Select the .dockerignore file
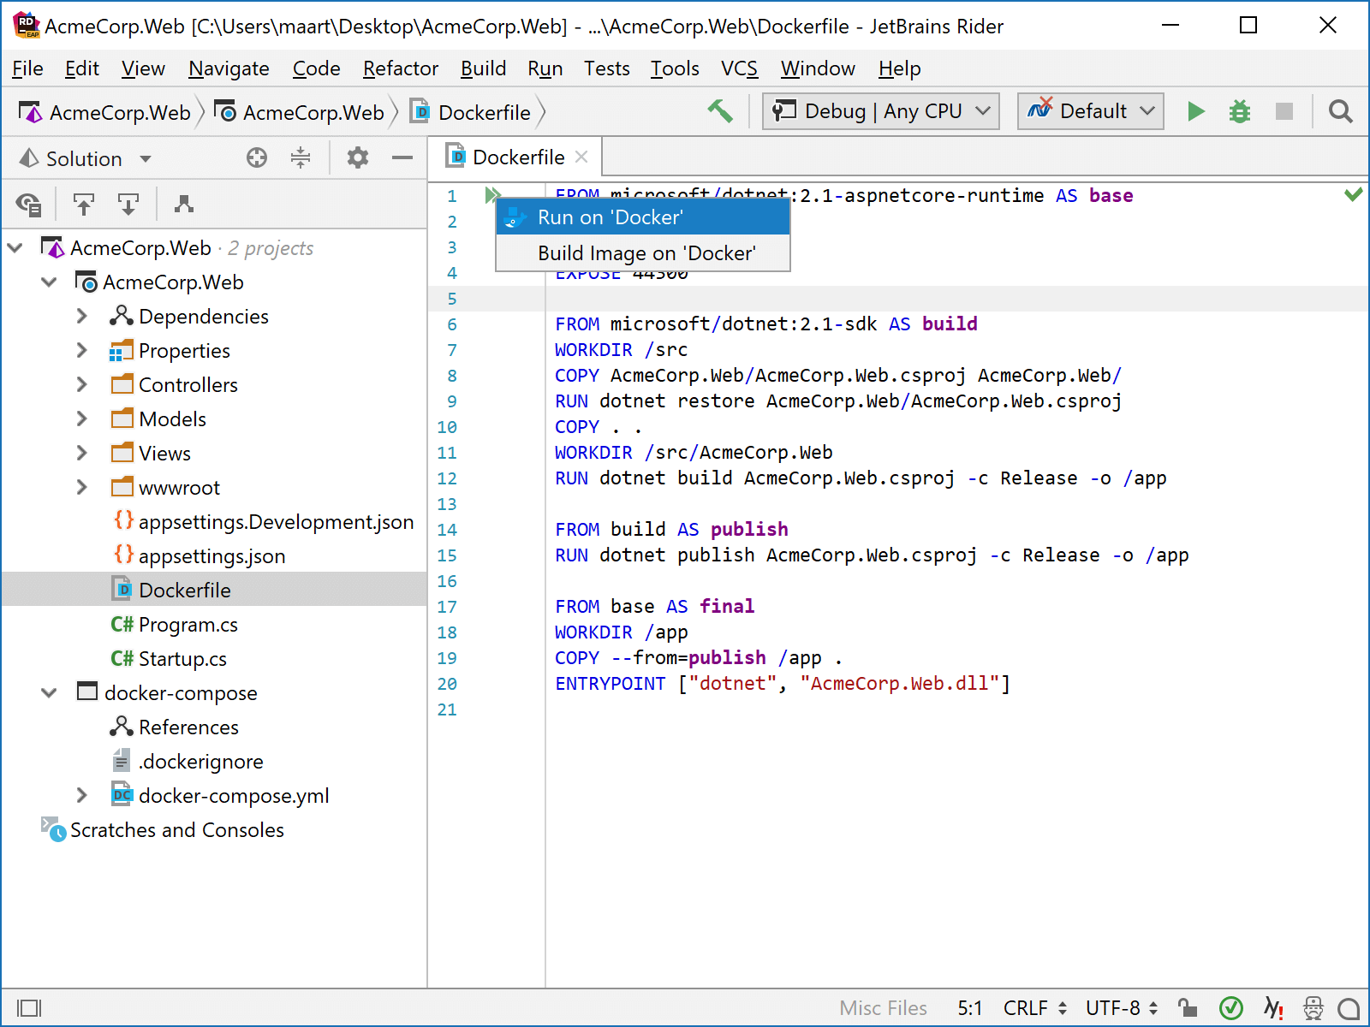The width and height of the screenshot is (1370, 1027). (x=187, y=762)
